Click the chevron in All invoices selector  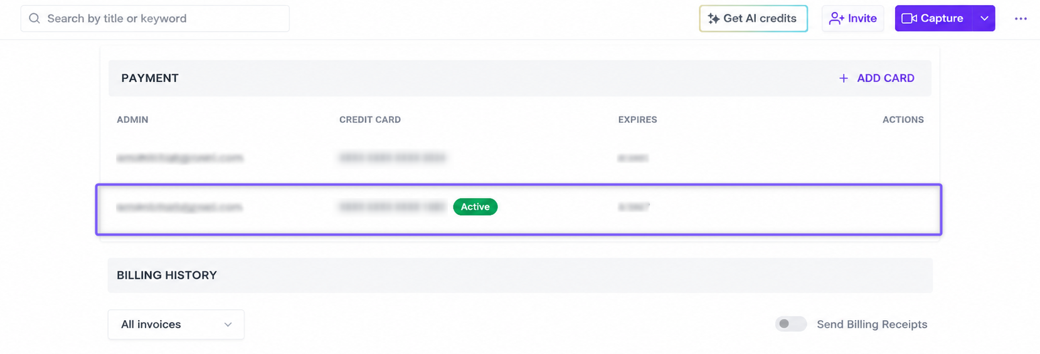(x=228, y=325)
